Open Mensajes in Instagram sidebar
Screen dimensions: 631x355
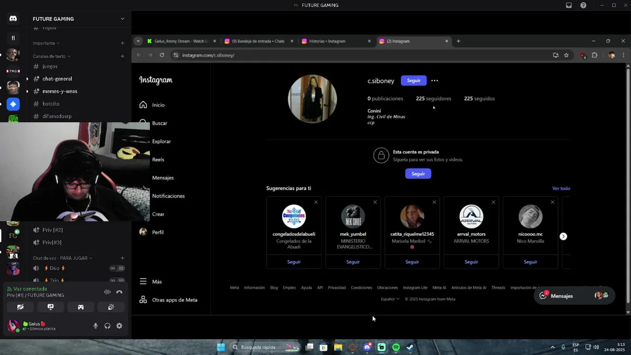pos(163,178)
